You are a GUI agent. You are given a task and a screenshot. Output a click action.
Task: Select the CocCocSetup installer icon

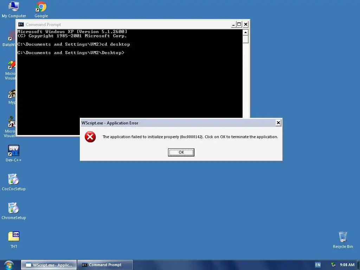coord(14,182)
